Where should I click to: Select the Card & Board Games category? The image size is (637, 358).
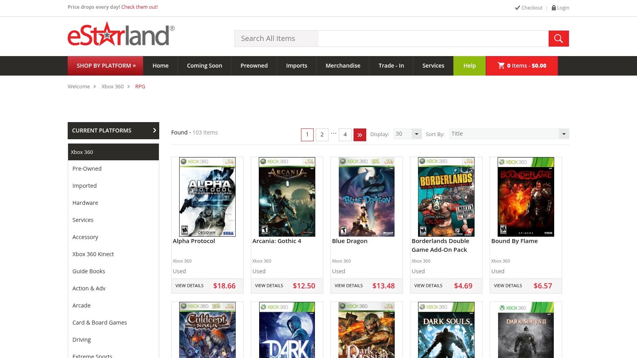point(100,323)
